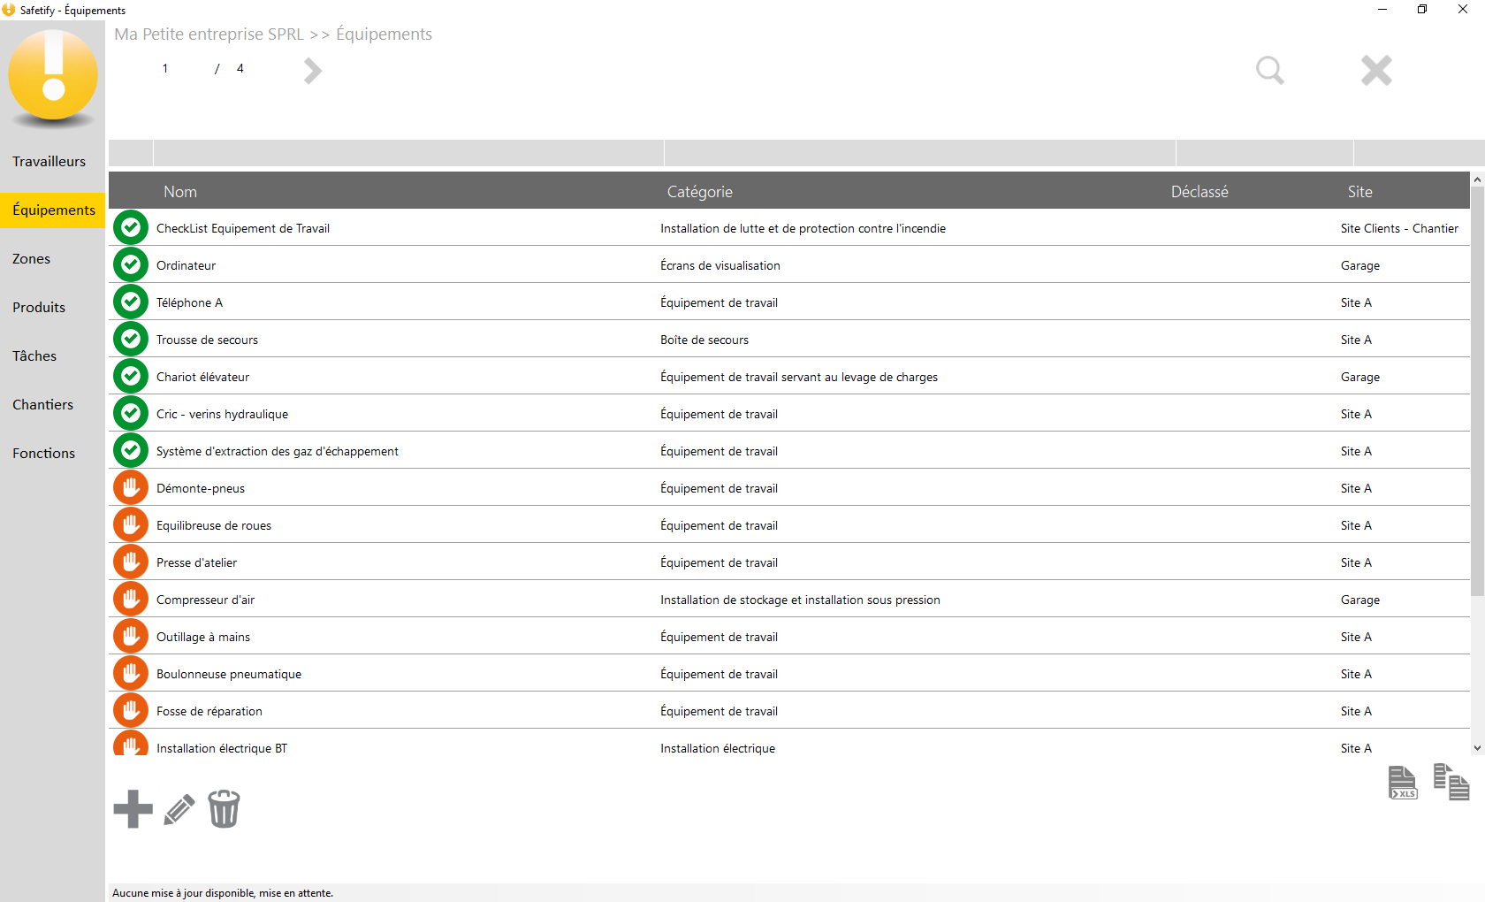This screenshot has height=902, width=1485.
Task: Click orange hand icon beside Equilibreuse de roues
Action: pyautogui.click(x=131, y=525)
